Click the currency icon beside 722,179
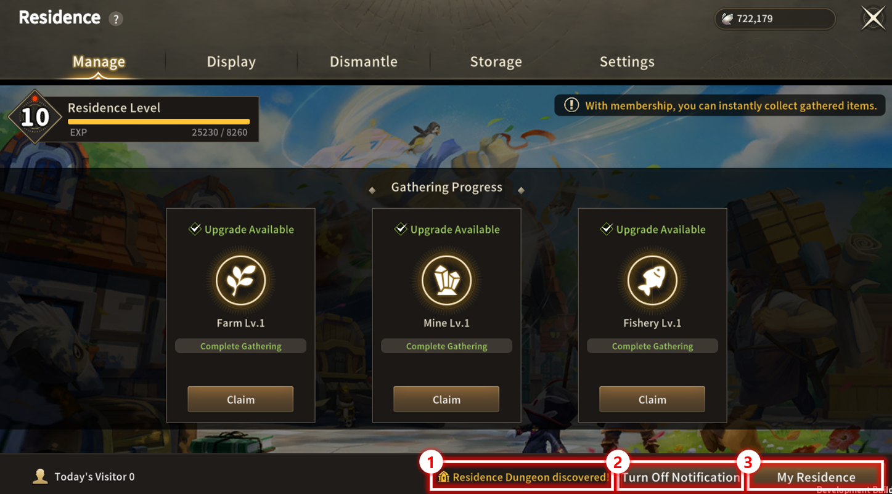 [727, 19]
